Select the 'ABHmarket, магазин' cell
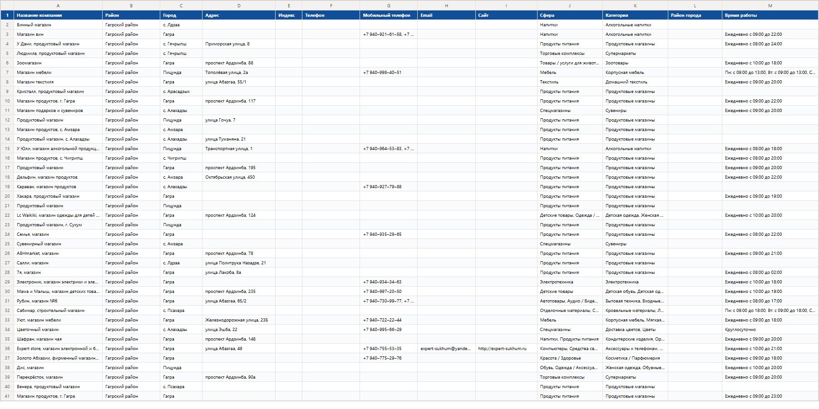 [x=58, y=253]
